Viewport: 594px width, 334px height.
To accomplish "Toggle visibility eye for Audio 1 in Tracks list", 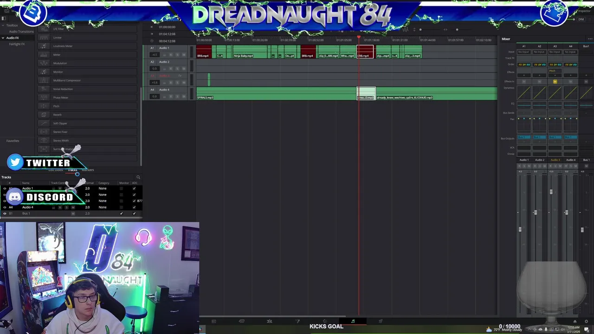I will (5, 188).
